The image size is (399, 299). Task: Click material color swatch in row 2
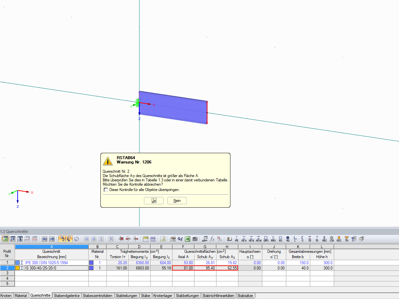[91, 268]
